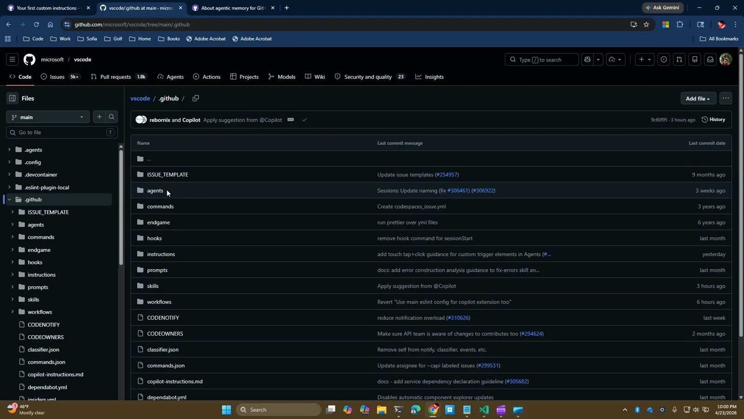Focus the 'Go to file' search field

tap(62, 132)
